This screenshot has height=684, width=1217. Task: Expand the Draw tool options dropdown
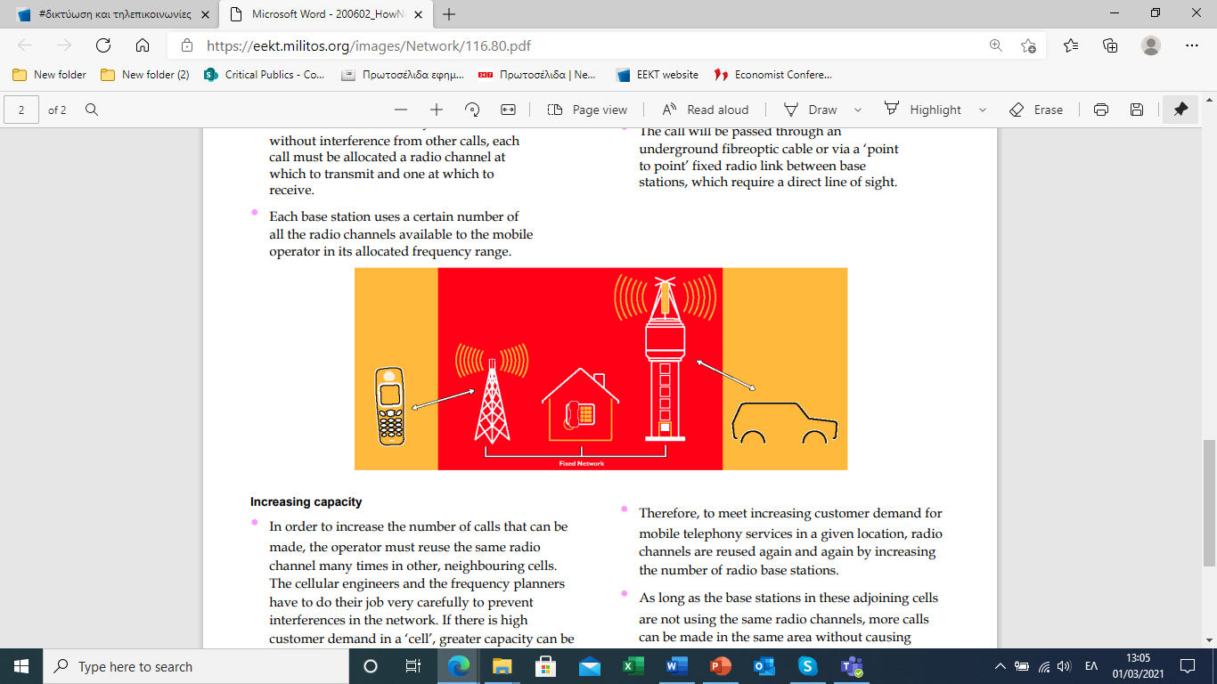pyautogui.click(x=858, y=110)
